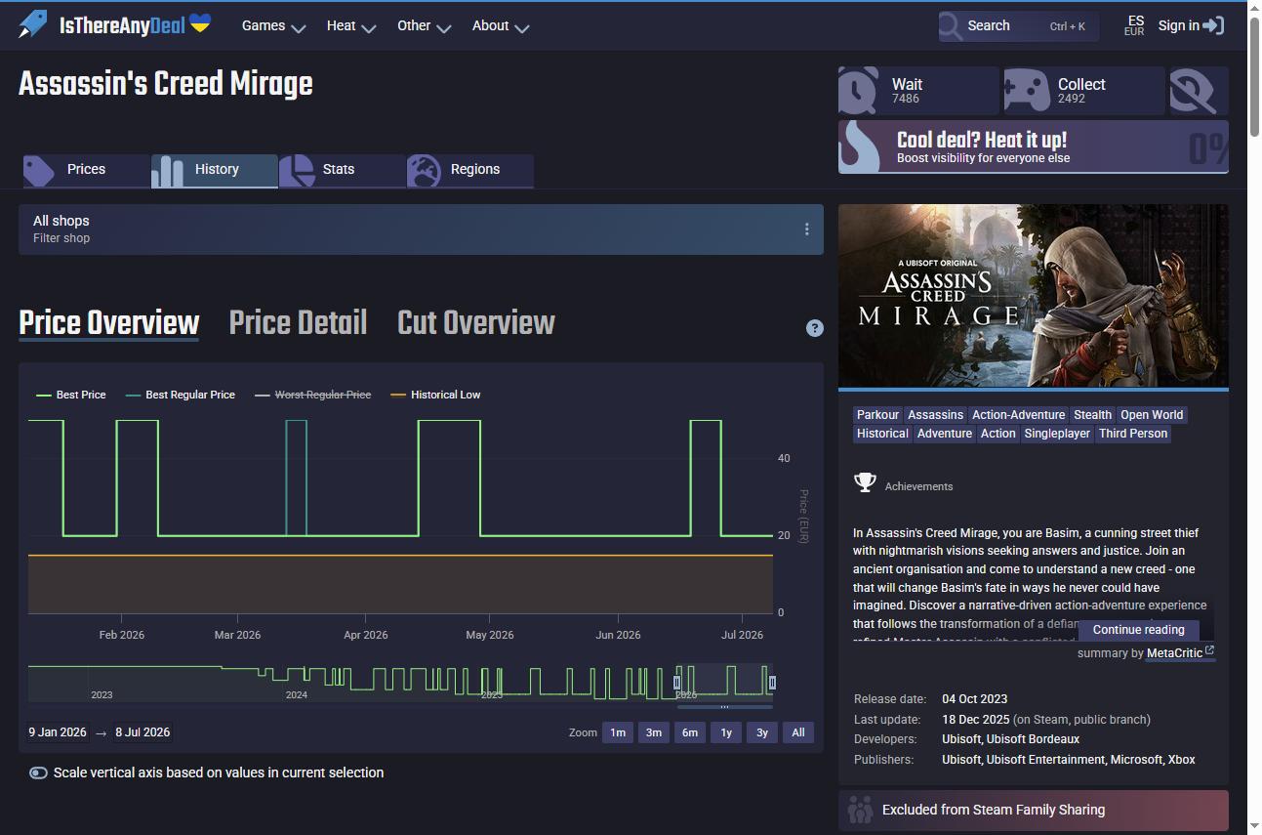Pick the end date 8 Jul 2026
1262x835 pixels.
(x=142, y=732)
